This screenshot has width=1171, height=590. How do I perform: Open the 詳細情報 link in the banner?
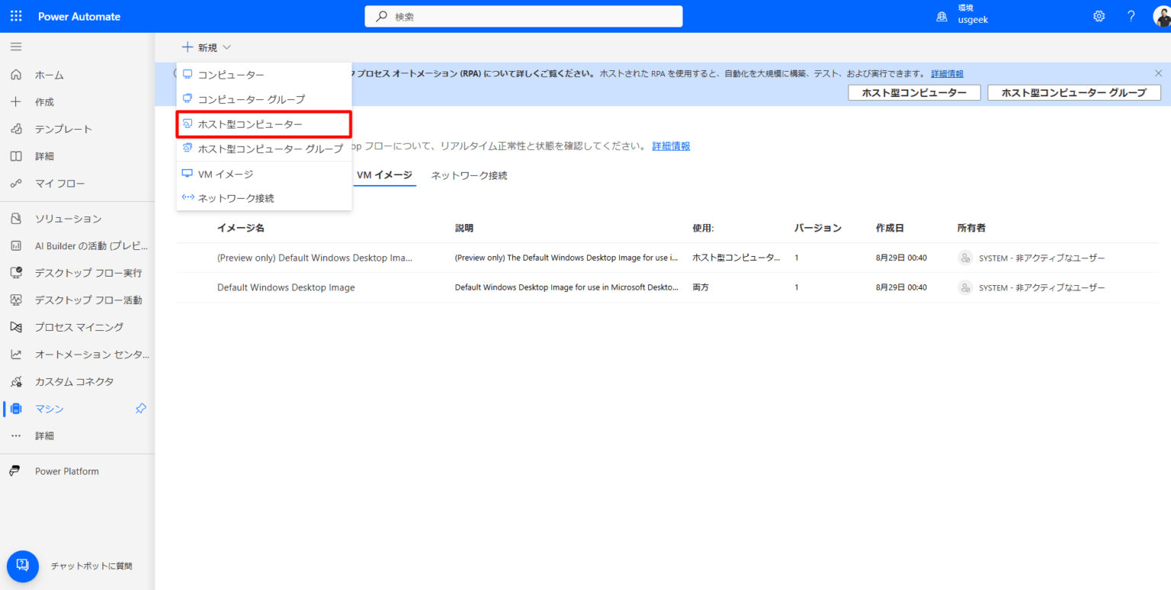tap(946, 73)
